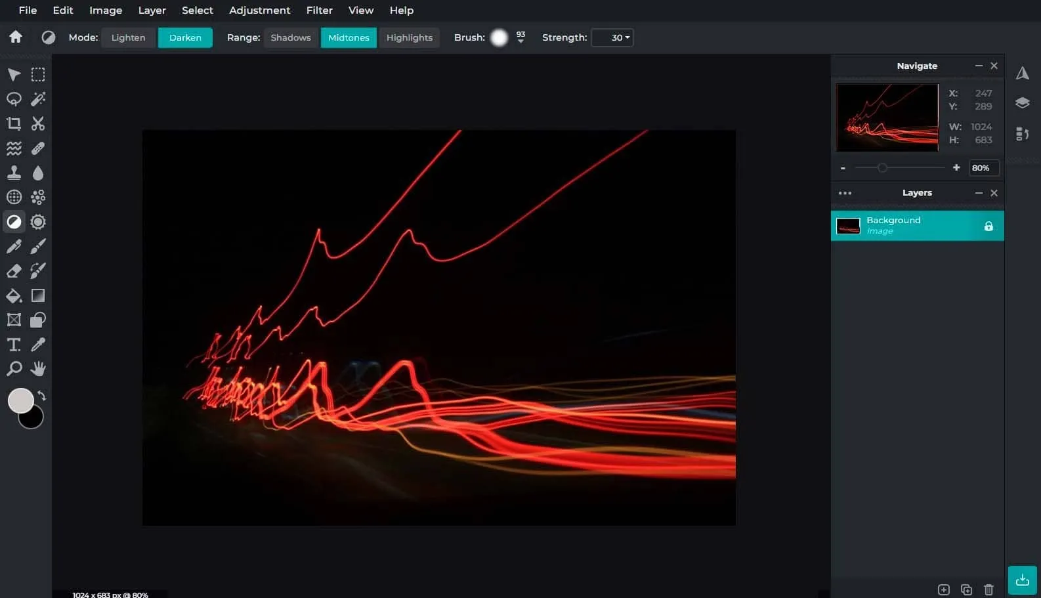The height and width of the screenshot is (598, 1041).
Task: Choose the Clone Stamp tool
Action: click(x=14, y=173)
